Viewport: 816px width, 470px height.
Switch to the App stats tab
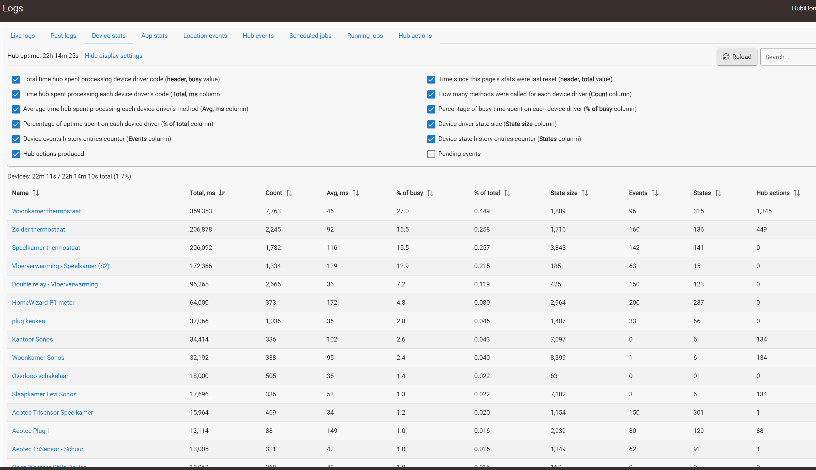pyautogui.click(x=154, y=36)
